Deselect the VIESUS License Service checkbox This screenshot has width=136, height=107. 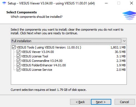pyautogui.click(x=18, y=70)
